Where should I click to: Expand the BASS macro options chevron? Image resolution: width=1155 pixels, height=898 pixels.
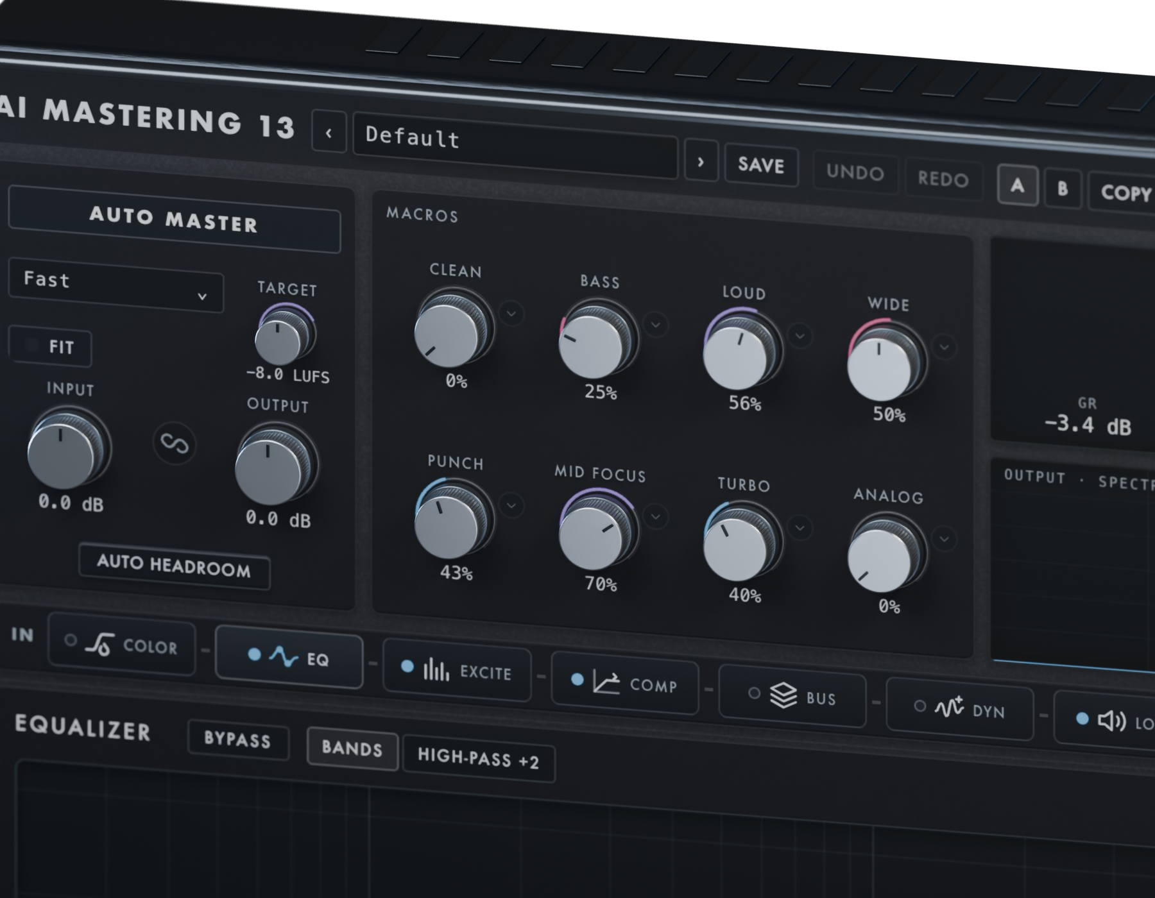(x=655, y=325)
